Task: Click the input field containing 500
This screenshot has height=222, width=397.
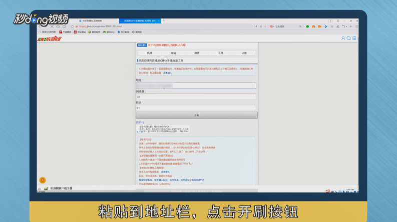Action: coord(196,97)
